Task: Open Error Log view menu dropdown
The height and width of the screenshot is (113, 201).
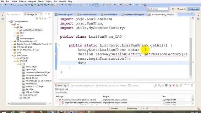Action: pyautogui.click(x=185, y=85)
